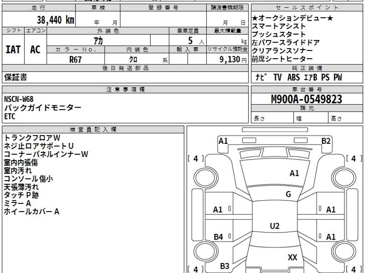Select the トランクフロアW inspector note
Screen dimensions: 365x273
(32, 138)
